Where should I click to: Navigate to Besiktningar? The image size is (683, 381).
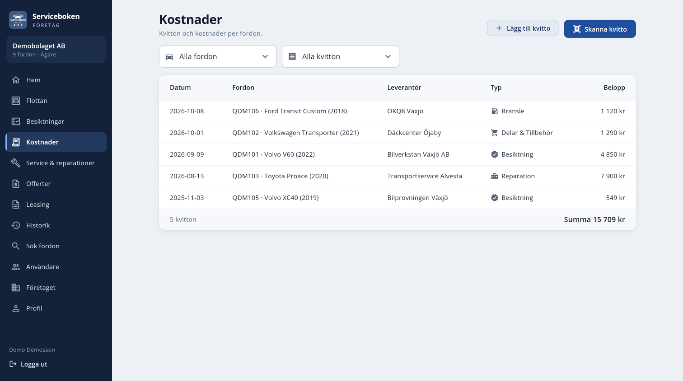[x=56, y=121]
